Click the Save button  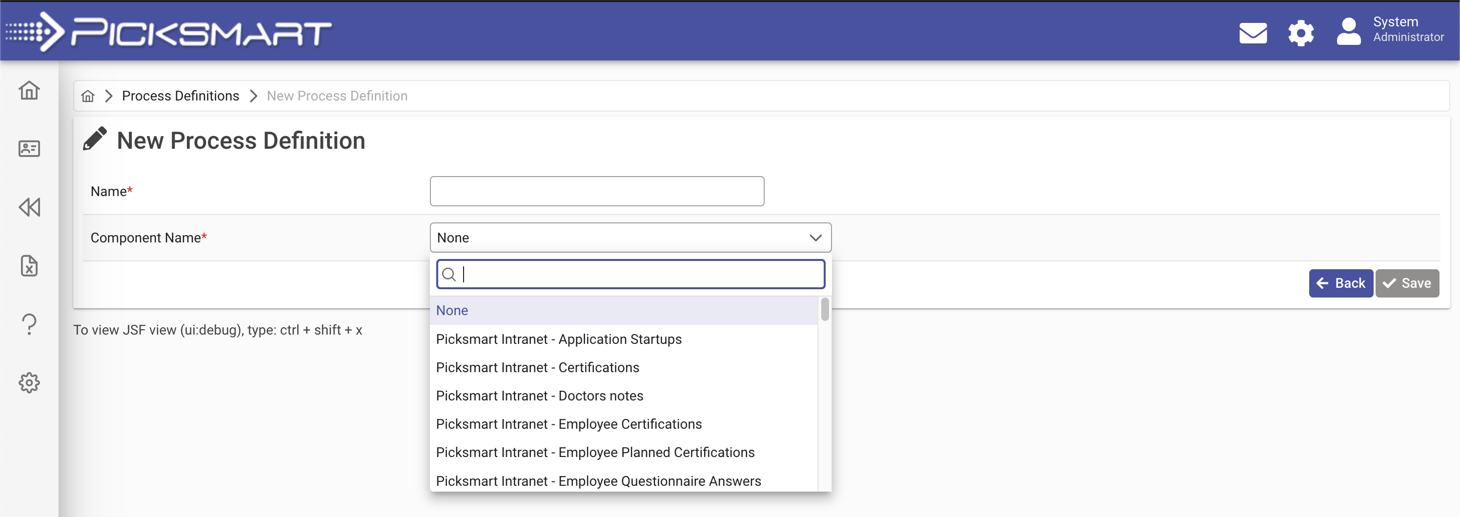pyautogui.click(x=1407, y=283)
